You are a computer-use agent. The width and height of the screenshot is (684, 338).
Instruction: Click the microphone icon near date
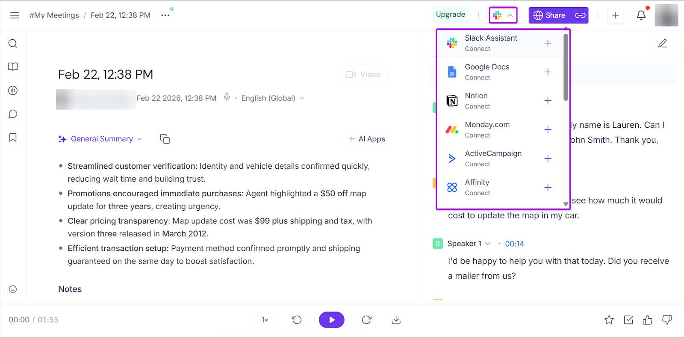coord(227,97)
